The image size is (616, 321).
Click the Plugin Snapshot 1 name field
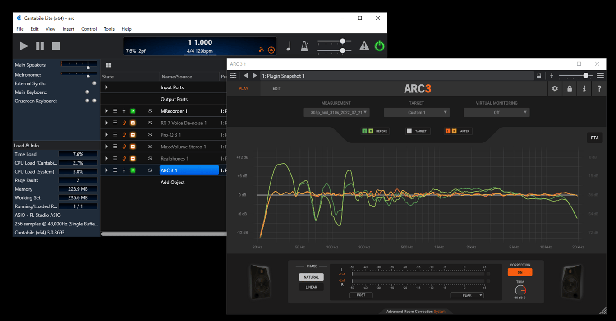click(397, 76)
